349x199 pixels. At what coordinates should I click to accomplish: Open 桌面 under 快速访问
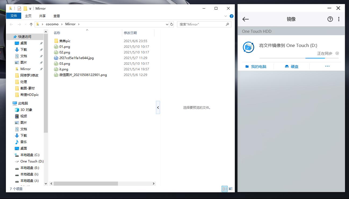click(x=24, y=43)
